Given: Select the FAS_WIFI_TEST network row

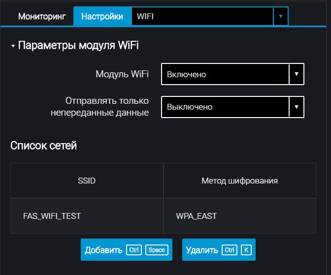Looking at the screenshot, I should [163, 216].
